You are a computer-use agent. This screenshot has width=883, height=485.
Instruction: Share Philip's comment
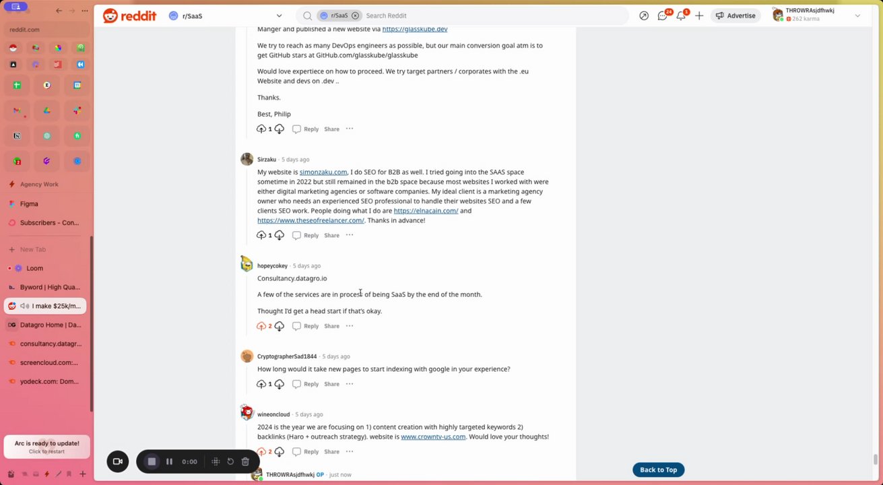pyautogui.click(x=331, y=129)
